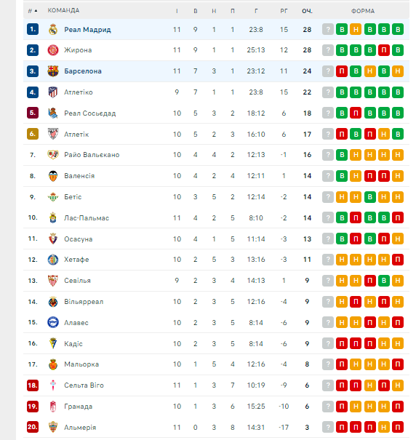
Task: Sort table by the # column arrow
Action: tap(36, 11)
